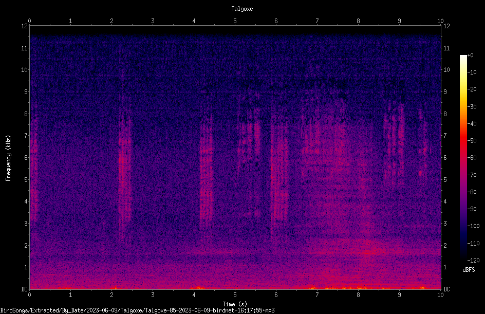Click the 9 kHz label on left axis

point(26,91)
